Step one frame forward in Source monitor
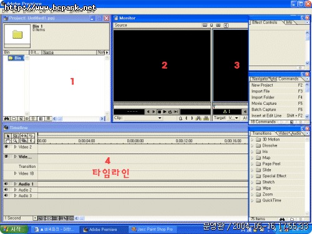 pos(154,112)
